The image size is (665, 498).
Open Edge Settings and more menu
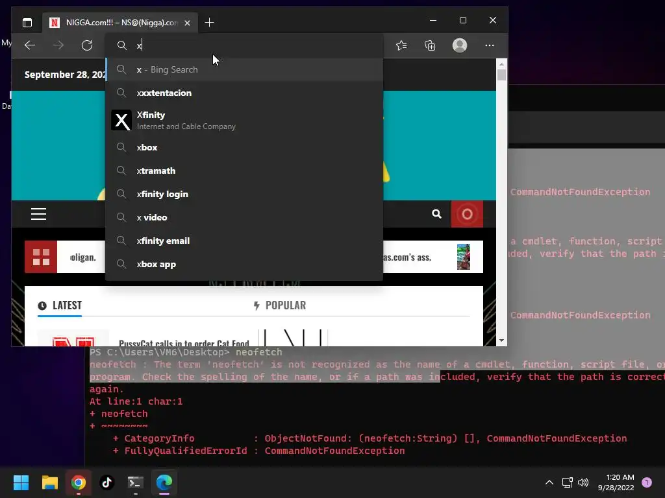point(490,45)
